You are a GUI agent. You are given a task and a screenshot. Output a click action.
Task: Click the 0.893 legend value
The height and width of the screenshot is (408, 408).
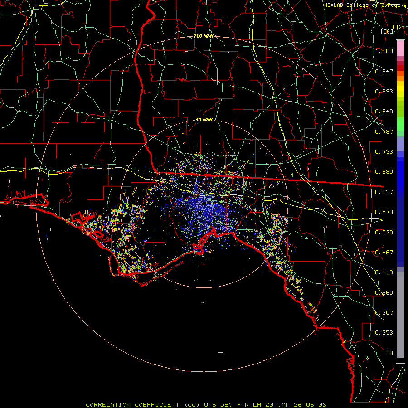384,91
